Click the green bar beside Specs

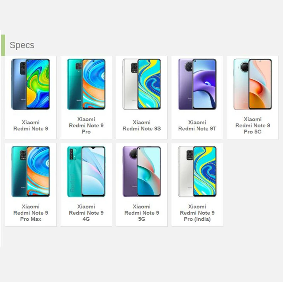click(3, 45)
